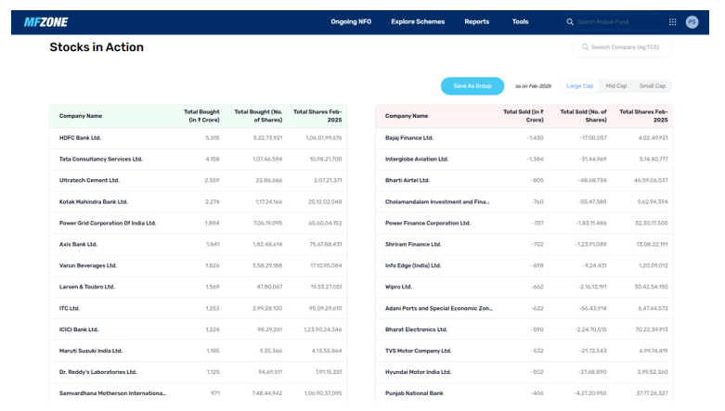
Task: Open the PS profile avatar
Action: pos(692,21)
